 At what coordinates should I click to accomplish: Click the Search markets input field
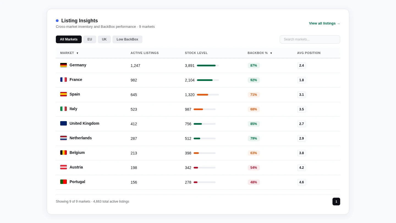coord(310,39)
